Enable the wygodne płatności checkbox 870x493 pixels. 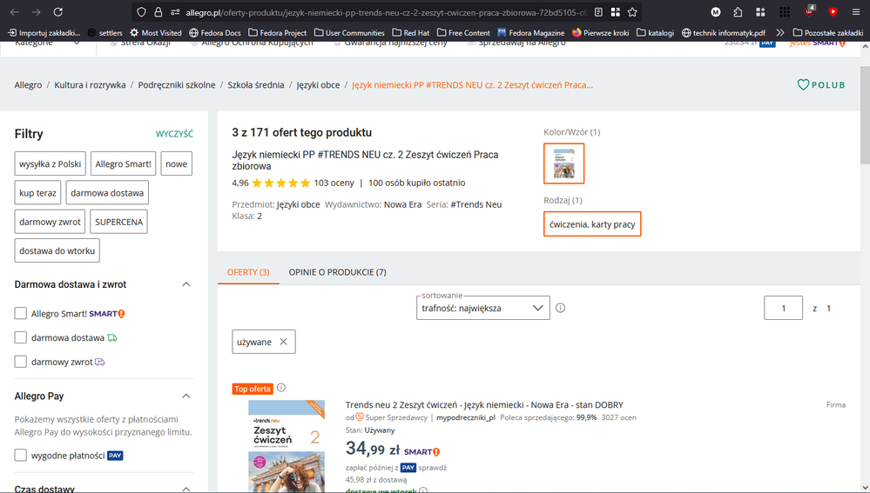21,456
